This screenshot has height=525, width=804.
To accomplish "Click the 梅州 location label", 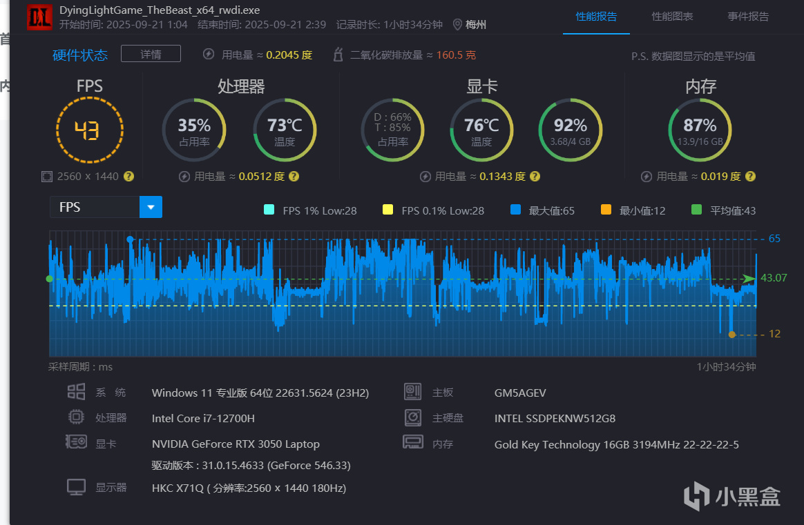I will (x=475, y=25).
